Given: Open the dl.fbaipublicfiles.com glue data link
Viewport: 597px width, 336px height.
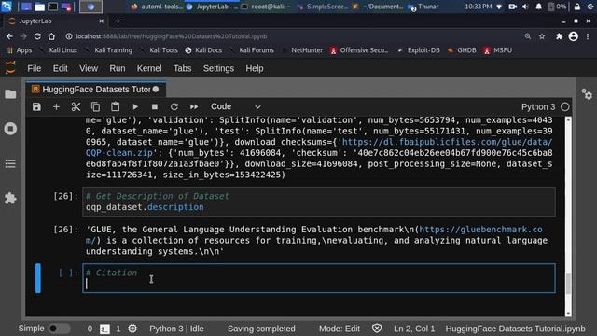Looking at the screenshot, I should (x=448, y=142).
